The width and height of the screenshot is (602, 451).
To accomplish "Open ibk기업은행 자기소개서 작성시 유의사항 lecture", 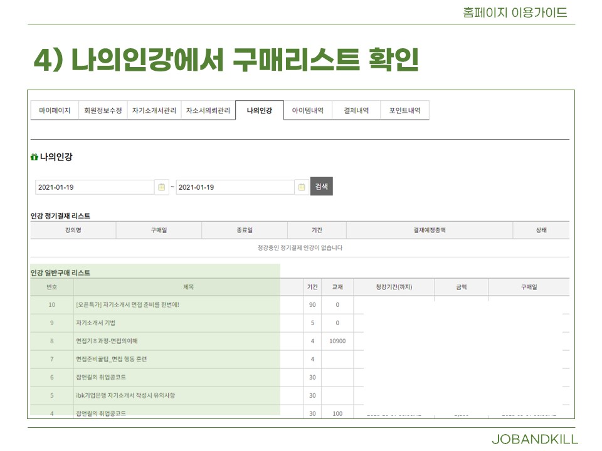I will tap(125, 396).
